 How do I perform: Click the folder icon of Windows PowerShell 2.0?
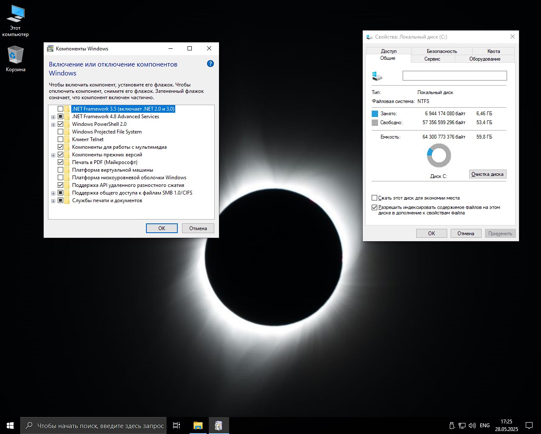pyautogui.click(x=67, y=124)
